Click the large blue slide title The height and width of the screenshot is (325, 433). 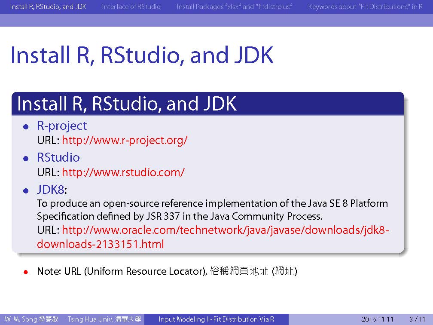pos(142,55)
